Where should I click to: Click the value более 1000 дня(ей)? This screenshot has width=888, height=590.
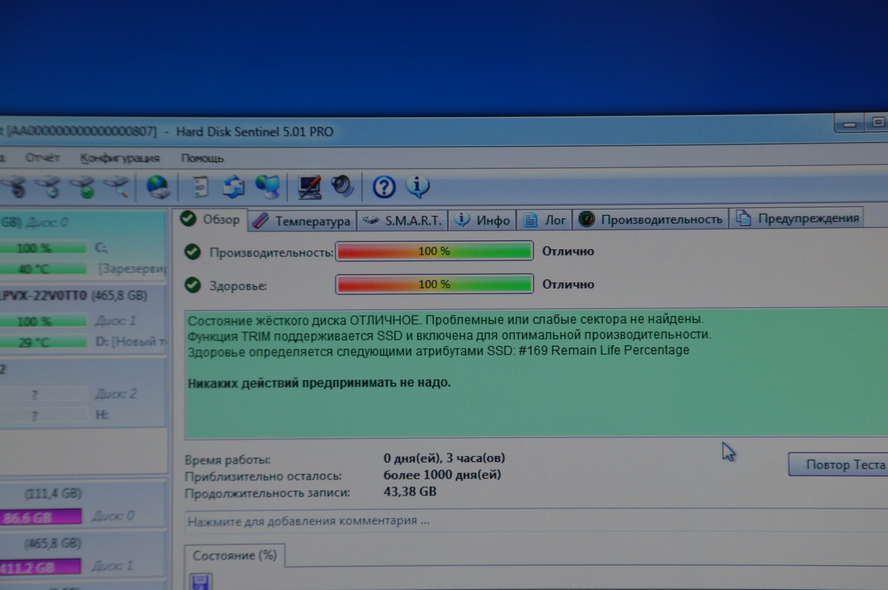click(442, 475)
